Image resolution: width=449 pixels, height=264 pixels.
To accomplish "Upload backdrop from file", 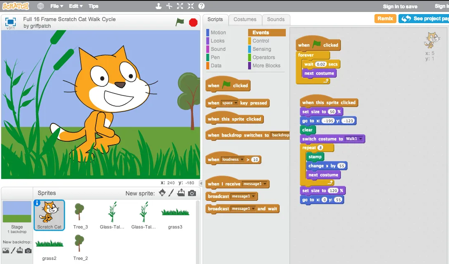I will pos(20,250).
